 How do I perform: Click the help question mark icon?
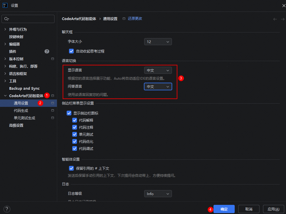coord(7,209)
